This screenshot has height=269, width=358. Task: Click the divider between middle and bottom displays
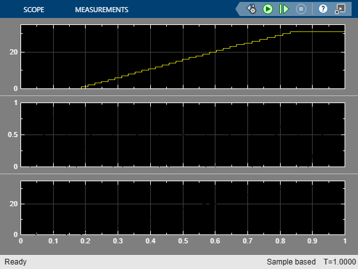coord(179,174)
